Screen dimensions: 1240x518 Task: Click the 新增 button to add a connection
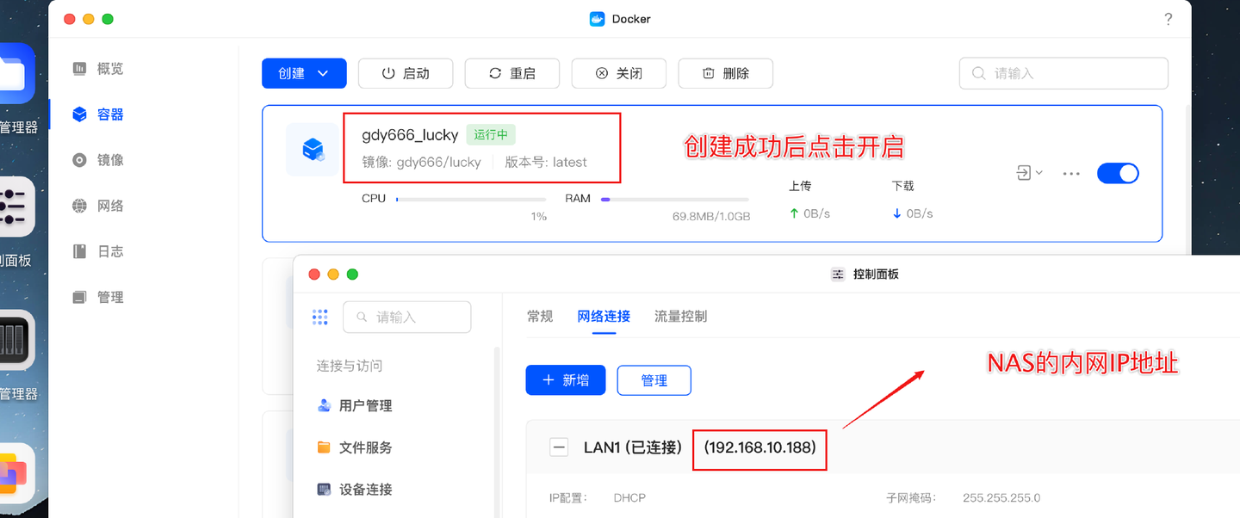[x=565, y=379]
